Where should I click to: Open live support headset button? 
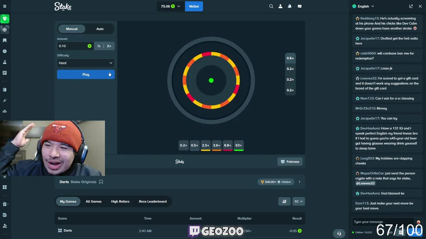coord(339,233)
